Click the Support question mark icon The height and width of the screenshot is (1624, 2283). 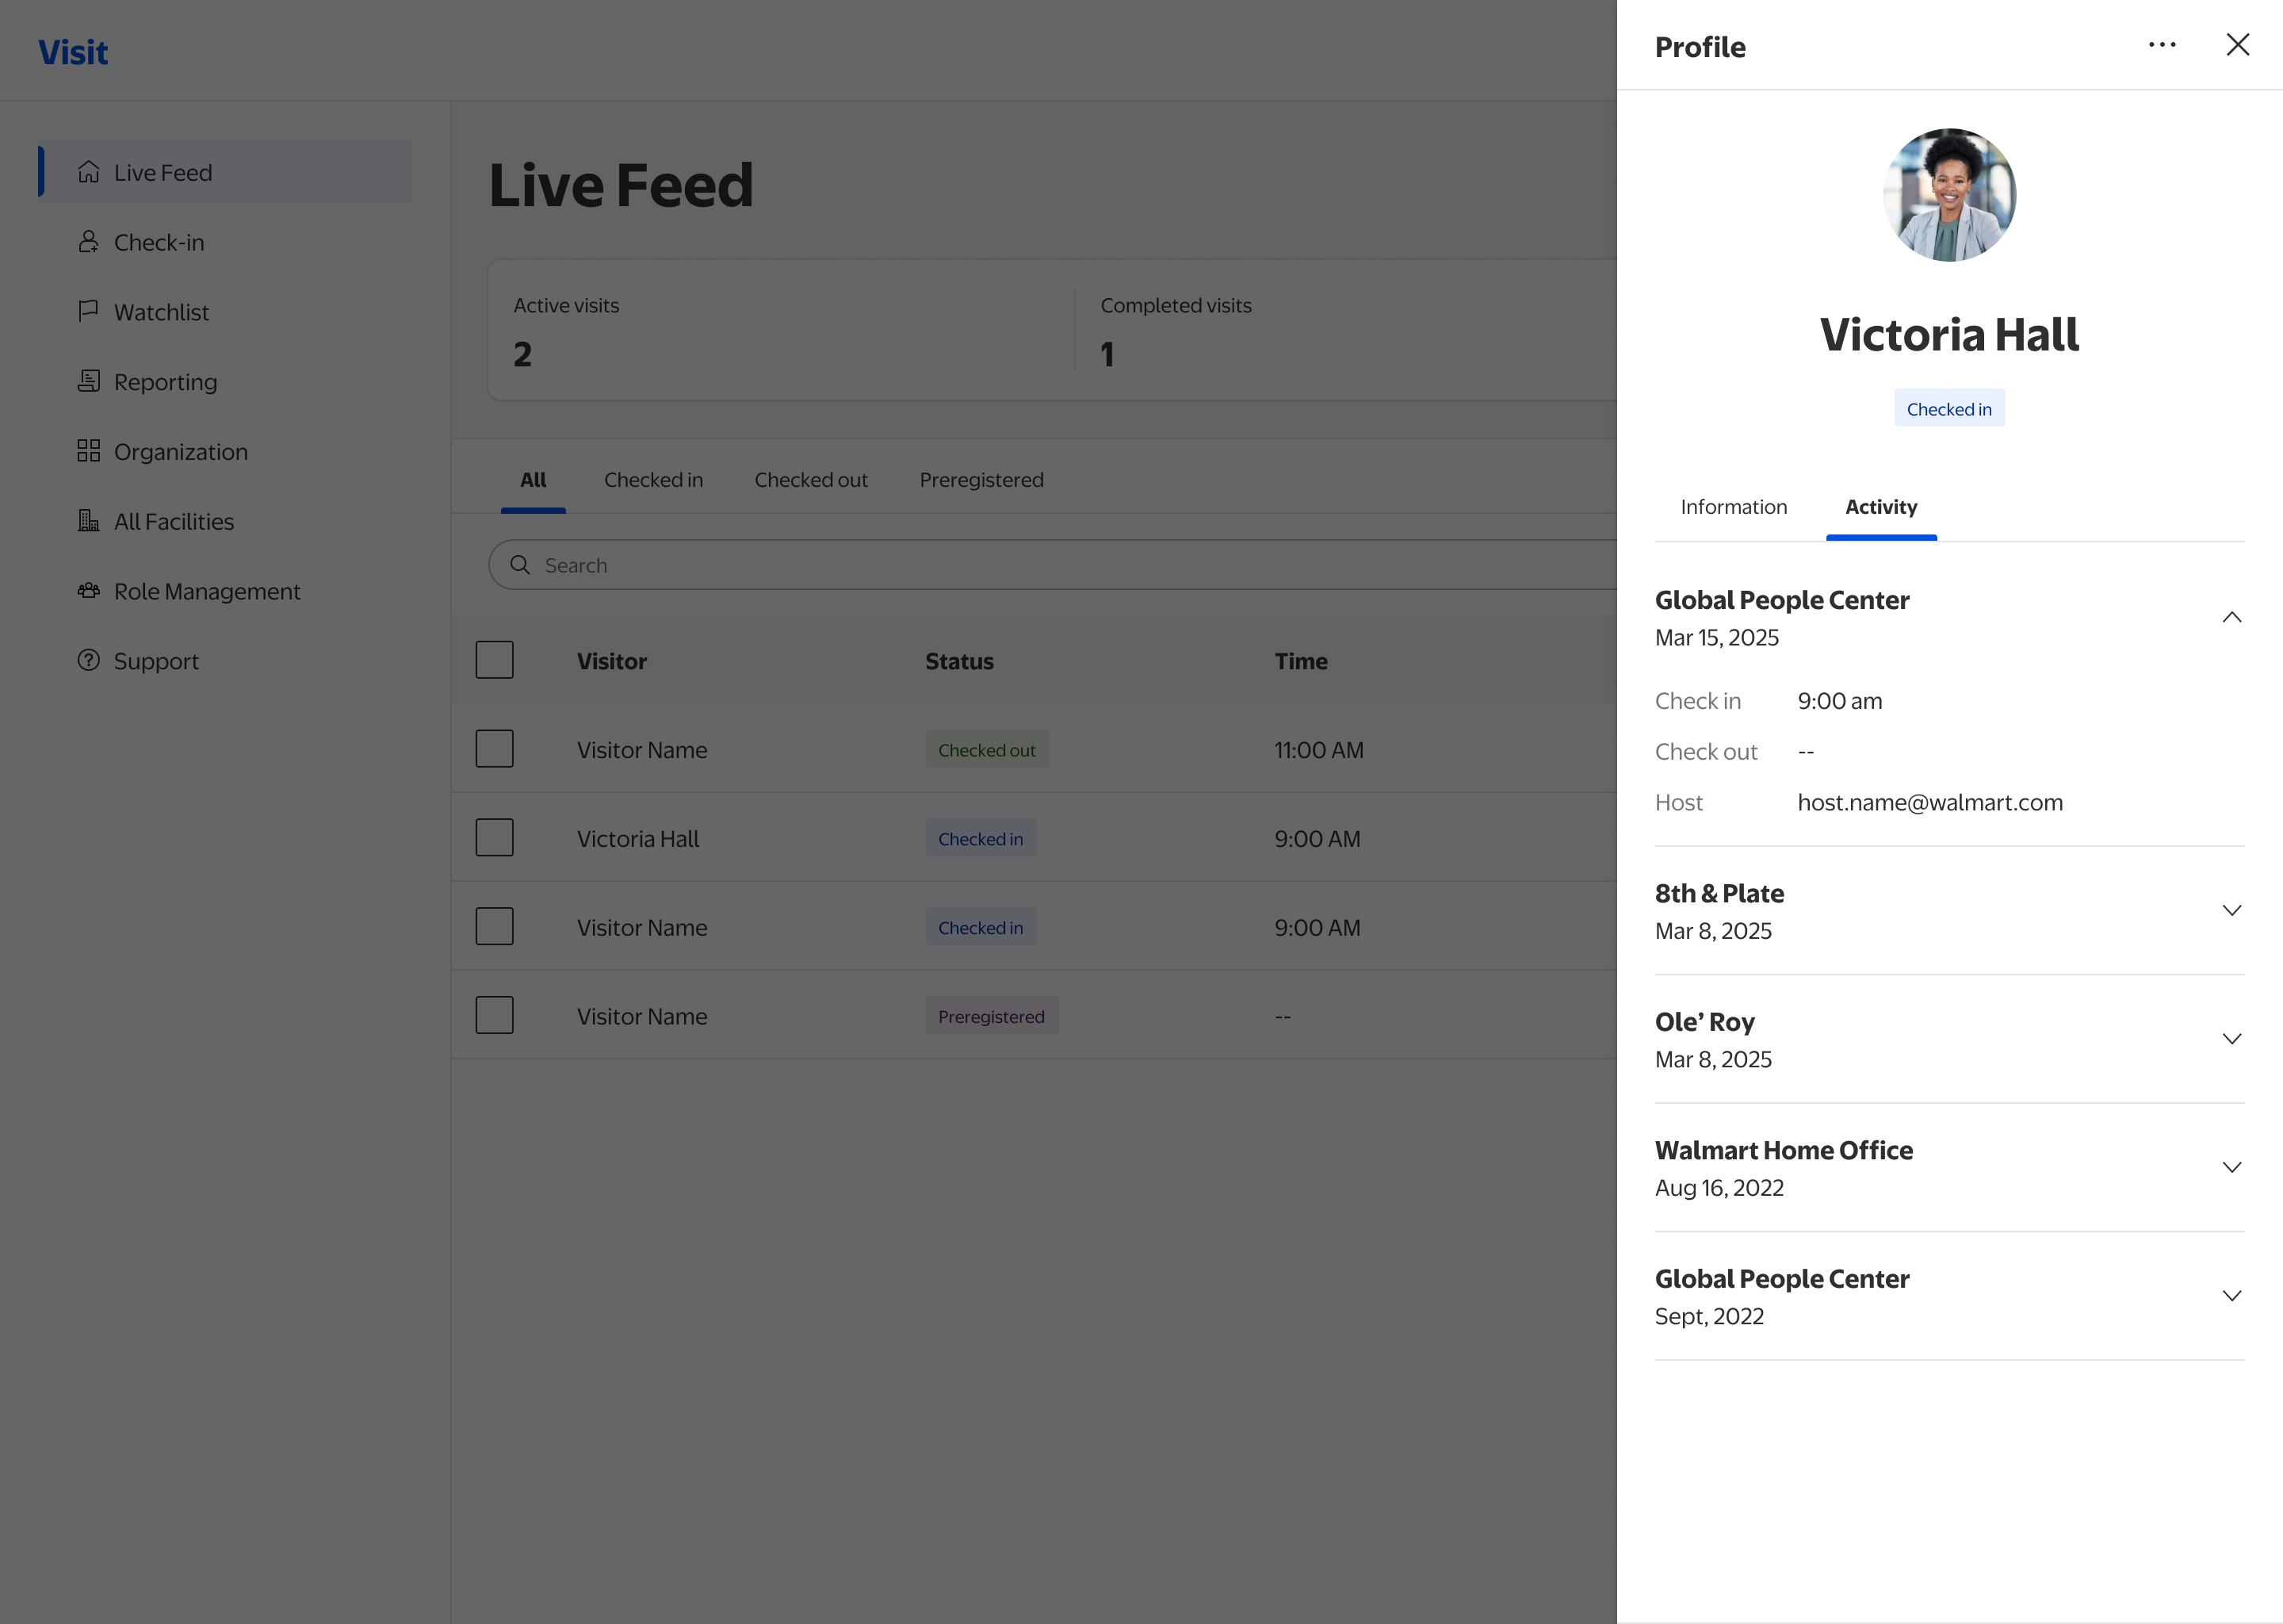[x=89, y=660]
